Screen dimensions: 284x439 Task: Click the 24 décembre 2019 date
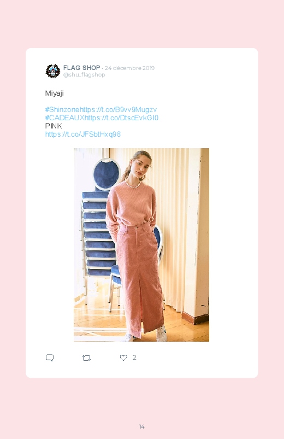[129, 68]
